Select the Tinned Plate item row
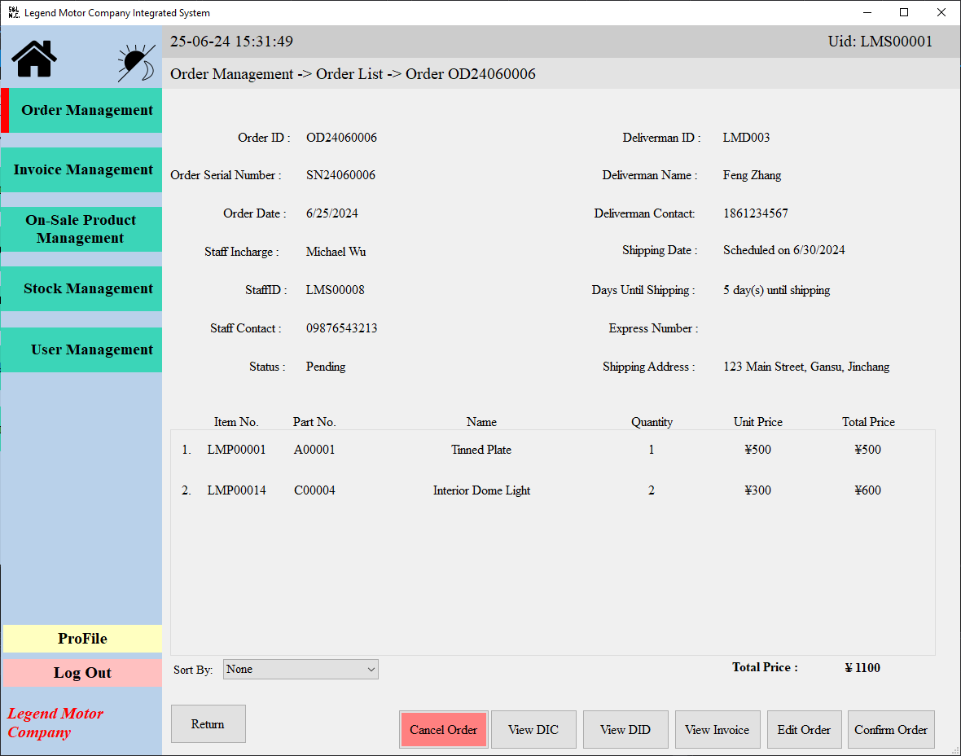 481,449
